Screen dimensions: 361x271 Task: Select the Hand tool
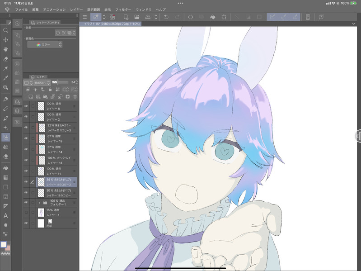click(5, 49)
